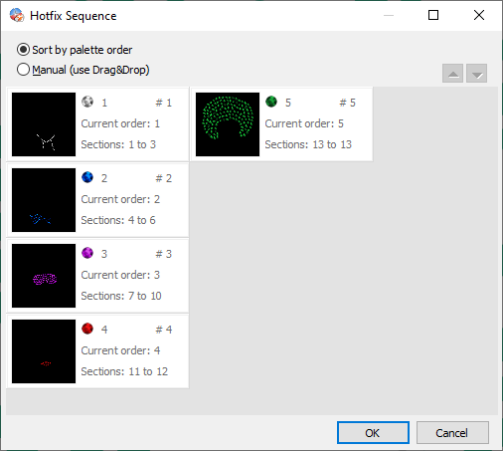Click 'Current order: 3' text
503x451 pixels.
pyautogui.click(x=120, y=275)
